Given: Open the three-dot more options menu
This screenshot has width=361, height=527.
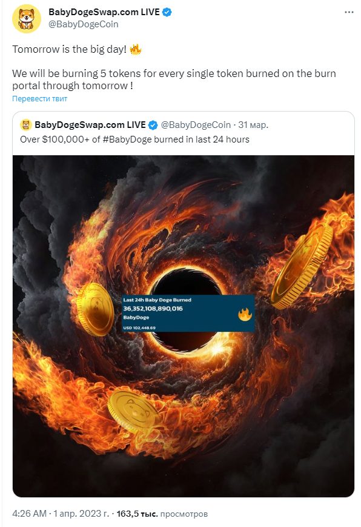Looking at the screenshot, I should [349, 12].
